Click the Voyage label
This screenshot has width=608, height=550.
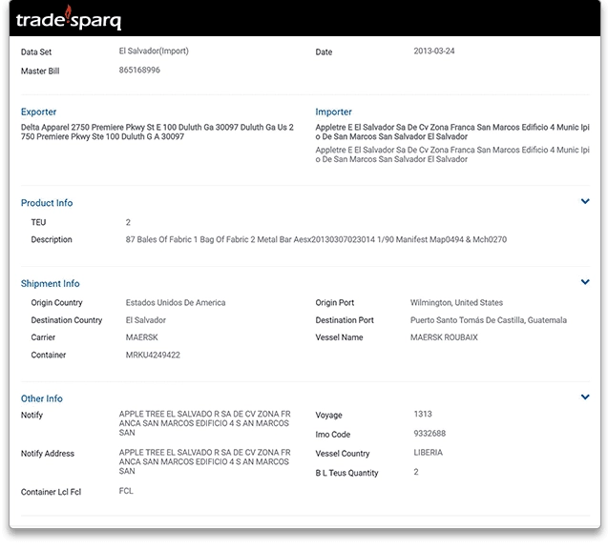328,416
